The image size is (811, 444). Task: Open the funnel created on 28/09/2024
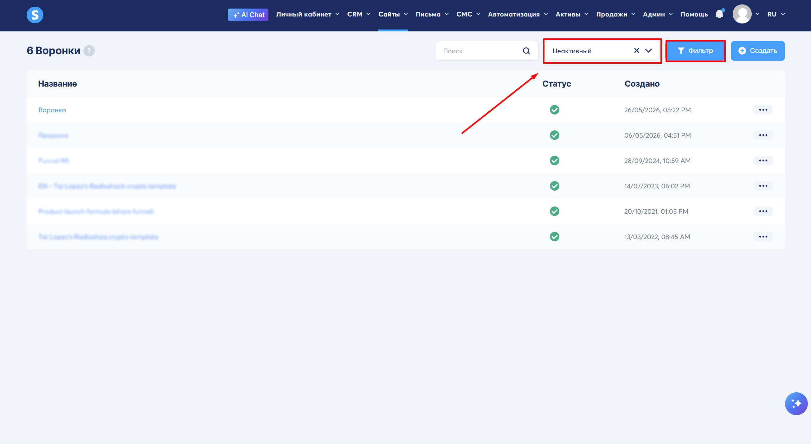(x=54, y=161)
